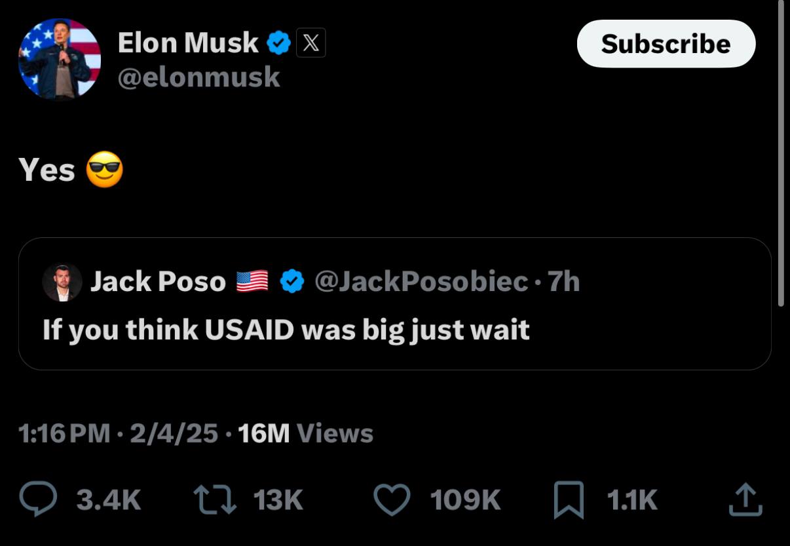Like the tweet with the heart icon
Viewport: 790px width, 546px height.
click(x=393, y=500)
